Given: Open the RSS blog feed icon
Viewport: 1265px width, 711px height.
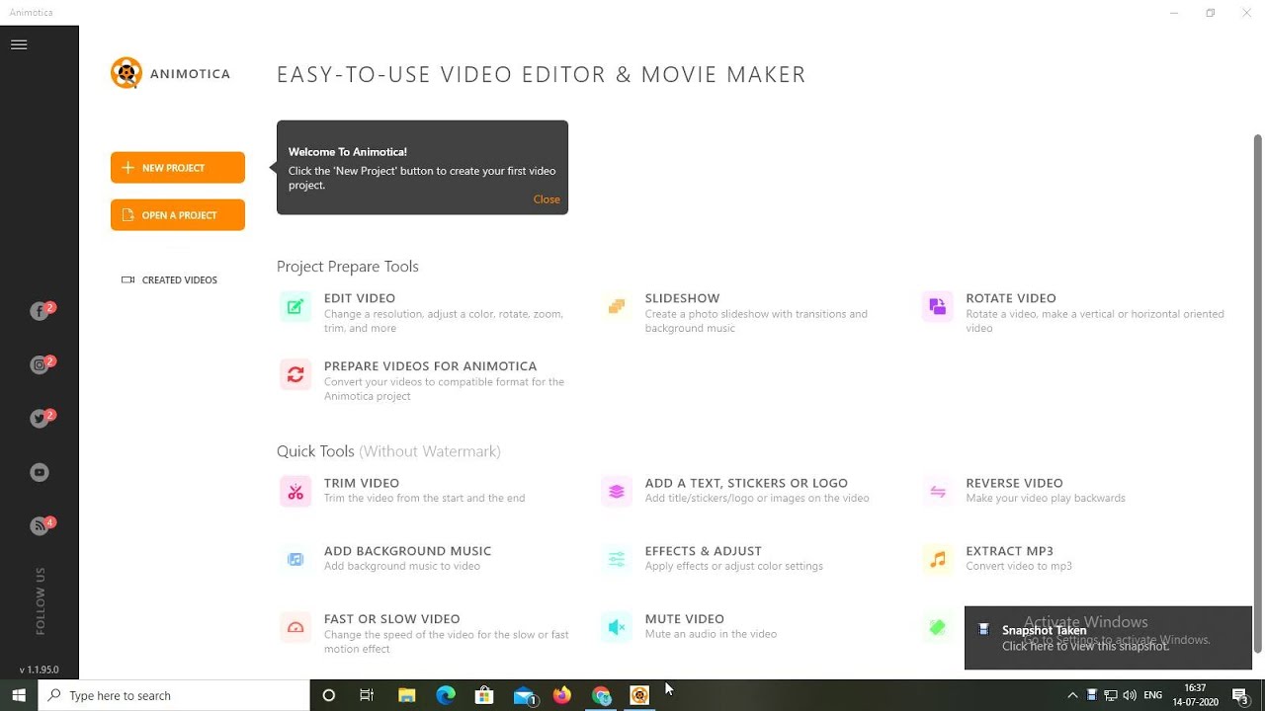Looking at the screenshot, I should coord(40,526).
